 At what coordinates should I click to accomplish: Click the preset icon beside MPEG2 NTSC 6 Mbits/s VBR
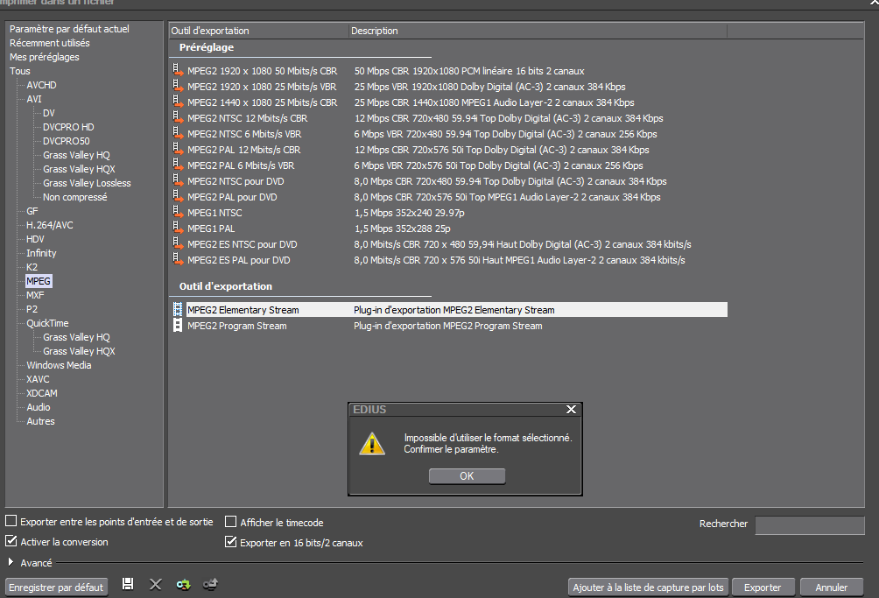coord(178,133)
